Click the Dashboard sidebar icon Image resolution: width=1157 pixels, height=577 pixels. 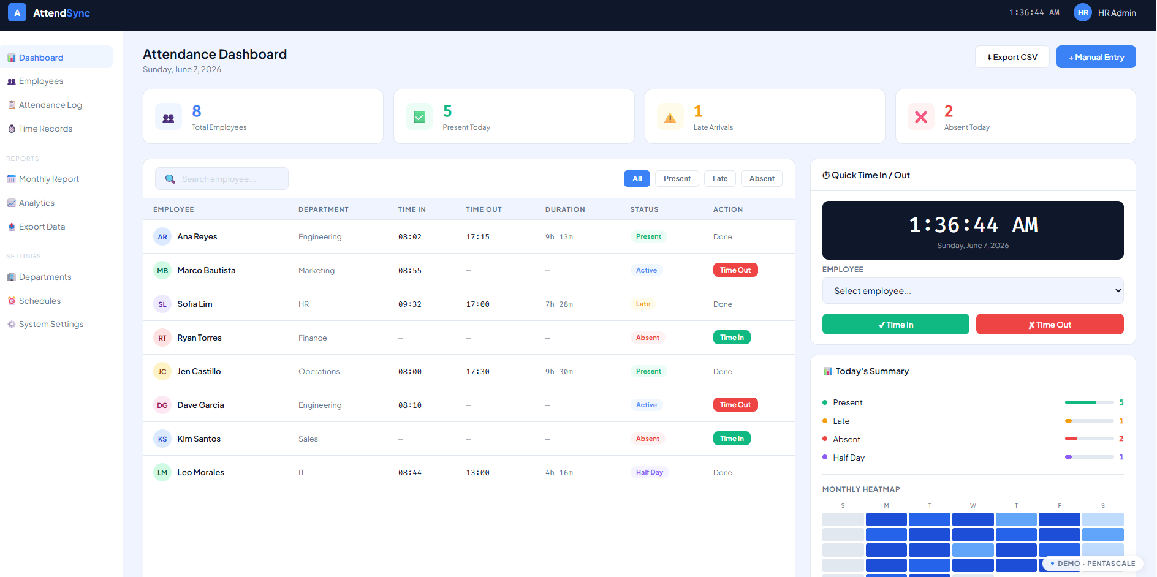point(12,58)
